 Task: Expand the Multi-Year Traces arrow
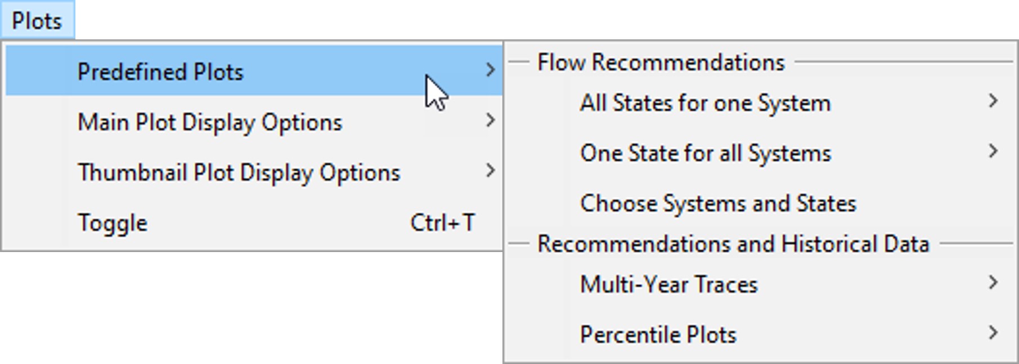point(993,282)
